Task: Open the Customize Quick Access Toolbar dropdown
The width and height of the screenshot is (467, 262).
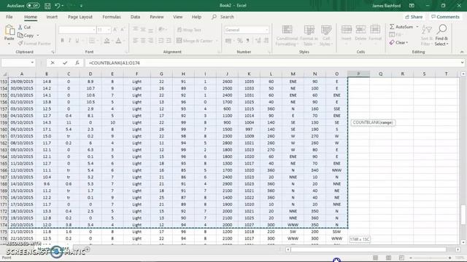Action: 81,5
